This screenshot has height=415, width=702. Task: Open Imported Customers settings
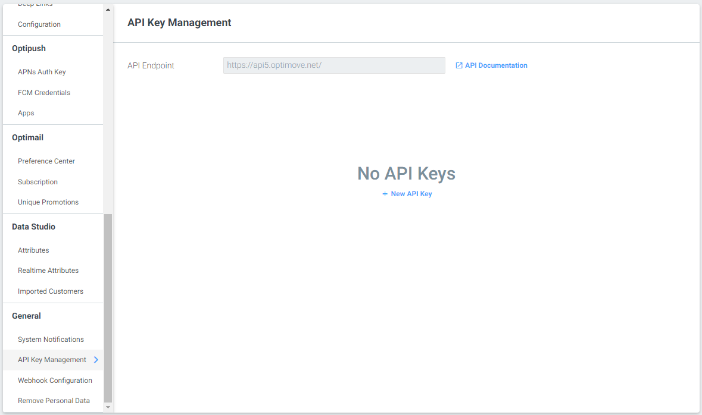pos(50,291)
